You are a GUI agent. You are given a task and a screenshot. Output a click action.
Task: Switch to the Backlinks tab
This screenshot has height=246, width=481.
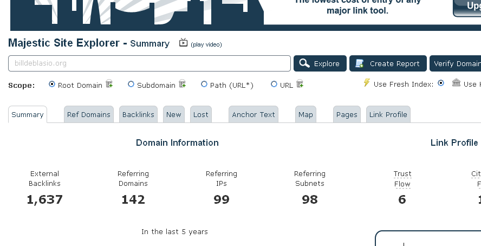[138, 114]
